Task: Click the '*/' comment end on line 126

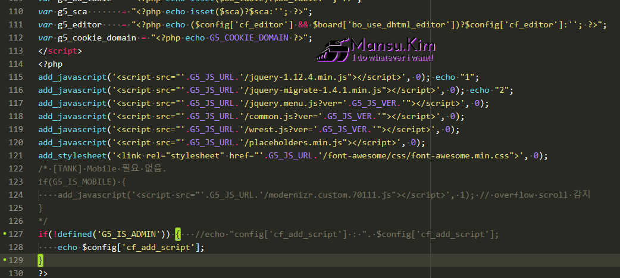Action: pyautogui.click(x=43, y=221)
